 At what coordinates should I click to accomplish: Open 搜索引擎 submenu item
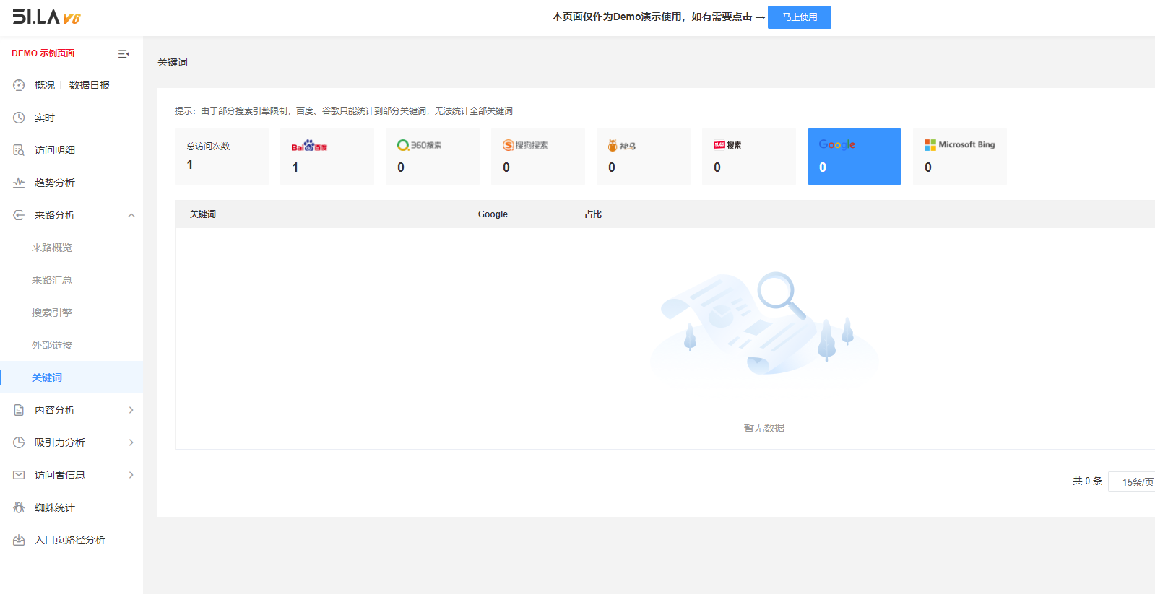(52, 313)
